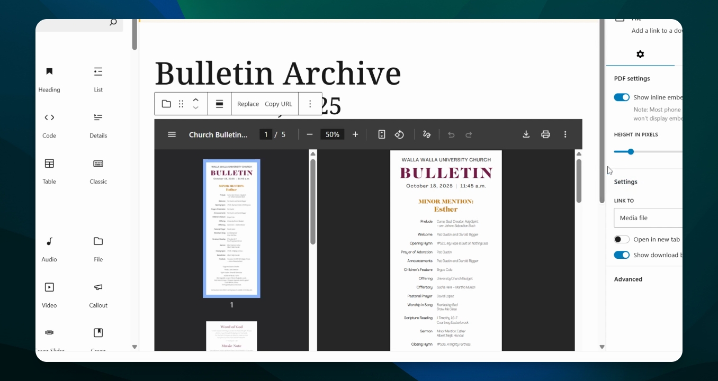
Task: Insert a Classic block
Action: [98, 172]
